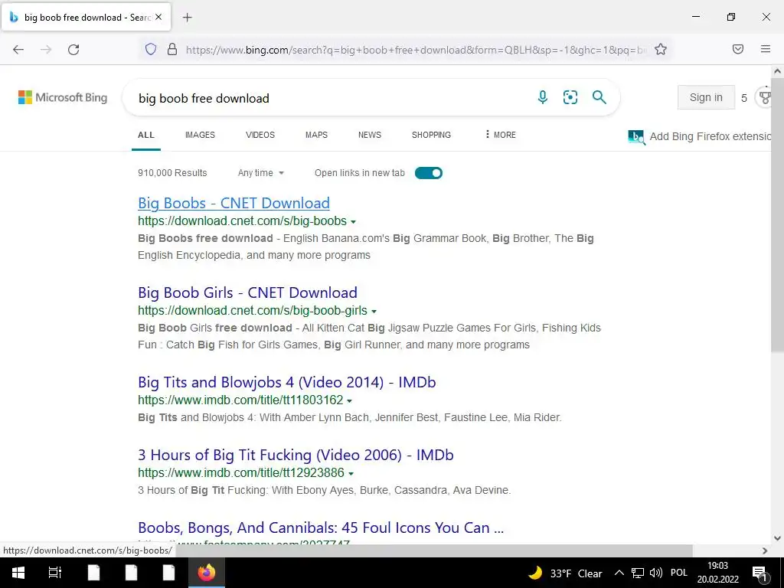Viewport: 784px width, 588px height.
Task: Click the green imdb.com/title/tt12923886 URL
Action: [241, 472]
